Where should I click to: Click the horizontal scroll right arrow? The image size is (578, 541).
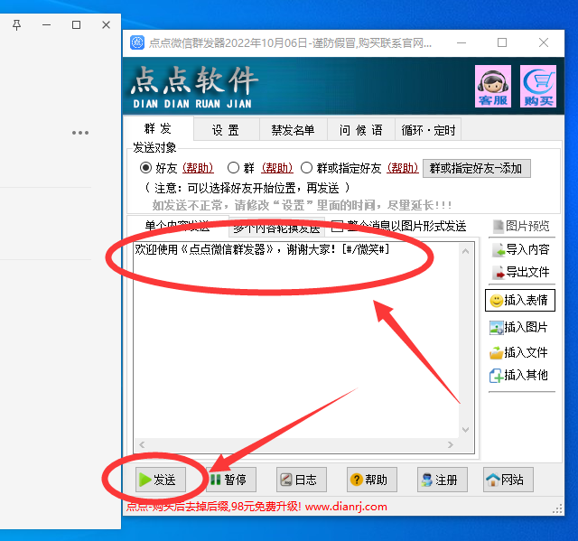[451, 445]
